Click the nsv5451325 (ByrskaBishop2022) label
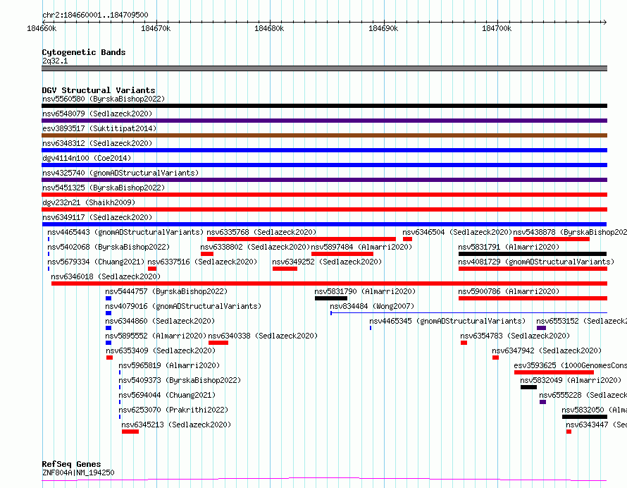 click(x=103, y=188)
